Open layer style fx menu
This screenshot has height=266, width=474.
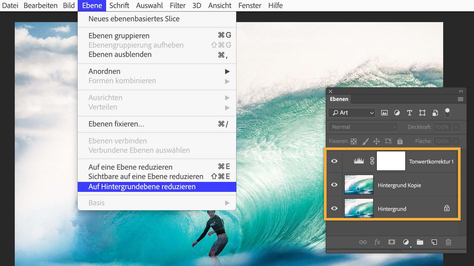[x=377, y=242]
